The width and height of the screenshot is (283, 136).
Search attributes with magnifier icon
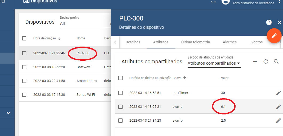276,61
